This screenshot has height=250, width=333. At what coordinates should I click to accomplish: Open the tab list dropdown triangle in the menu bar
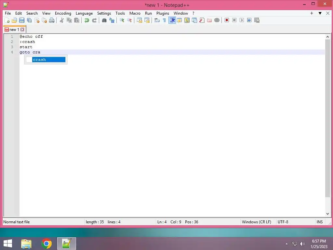[x=320, y=13]
